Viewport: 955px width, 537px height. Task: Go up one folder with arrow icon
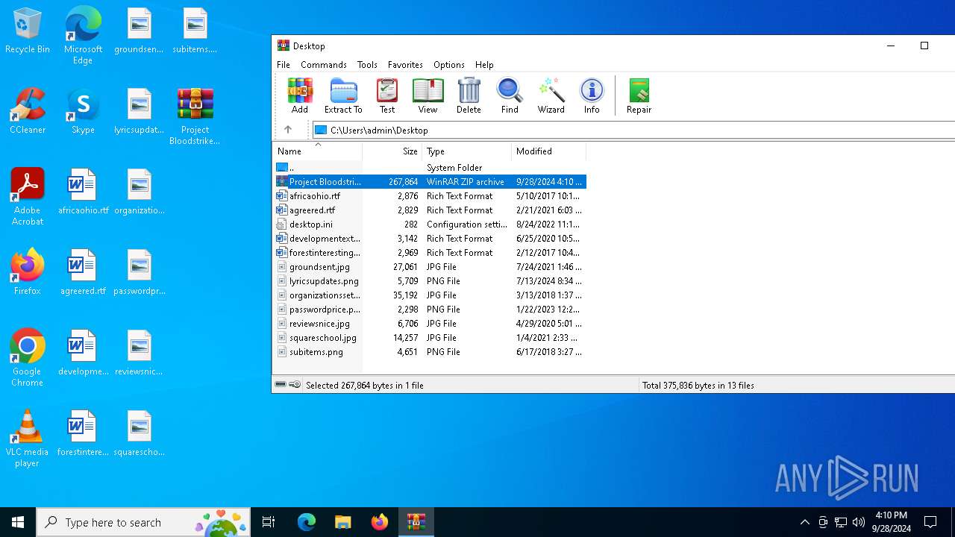[288, 130]
